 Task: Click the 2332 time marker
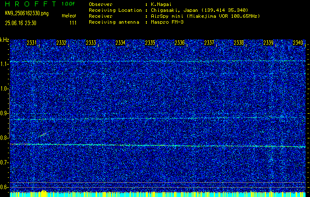pyautogui.click(x=61, y=43)
